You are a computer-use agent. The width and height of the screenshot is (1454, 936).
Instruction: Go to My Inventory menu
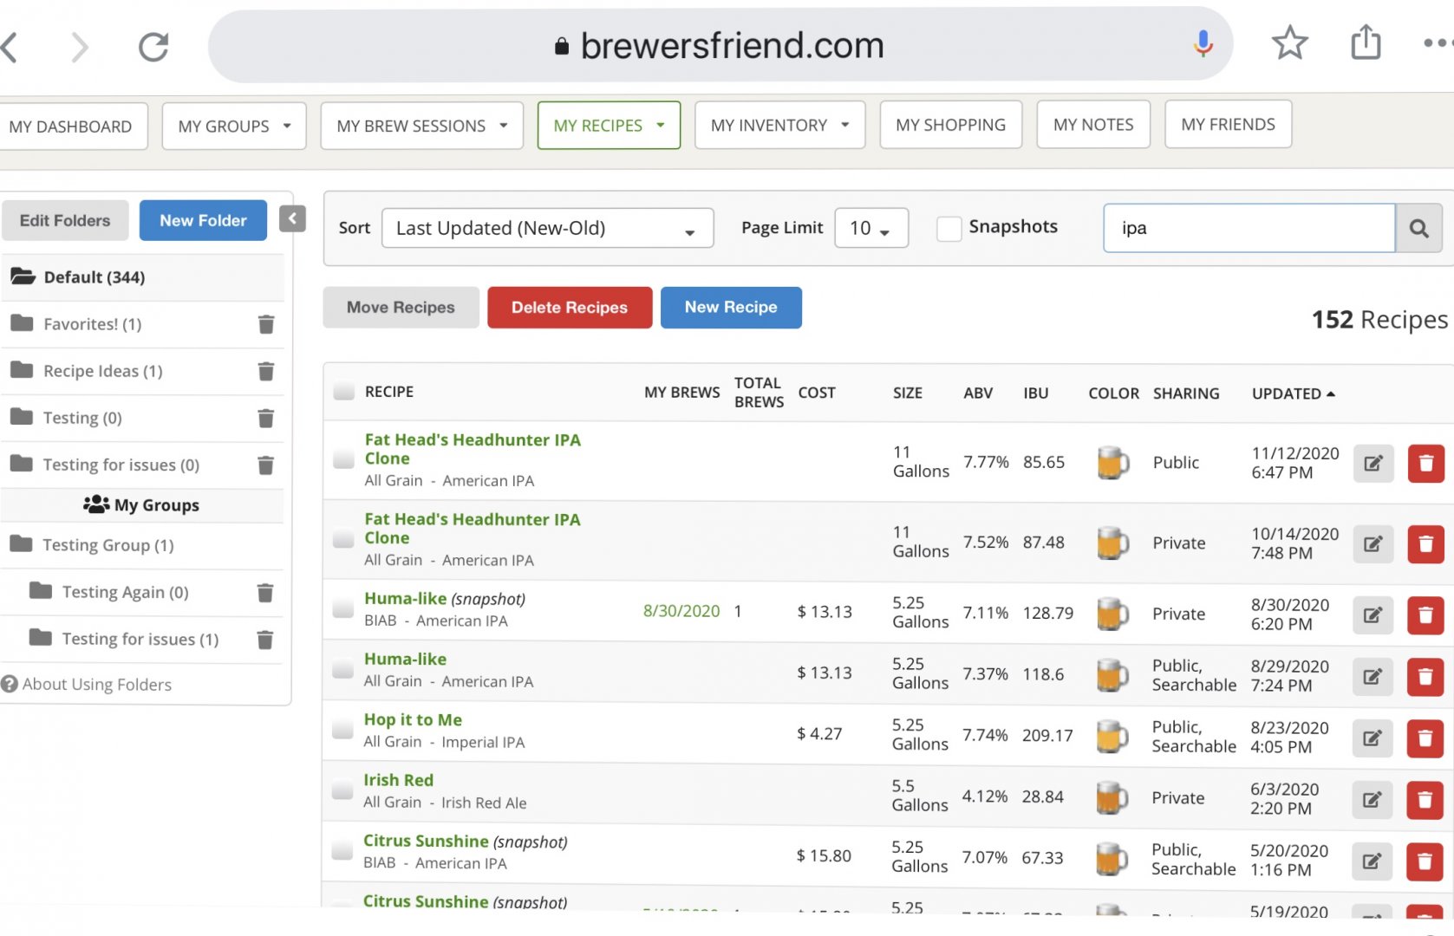coord(779,126)
